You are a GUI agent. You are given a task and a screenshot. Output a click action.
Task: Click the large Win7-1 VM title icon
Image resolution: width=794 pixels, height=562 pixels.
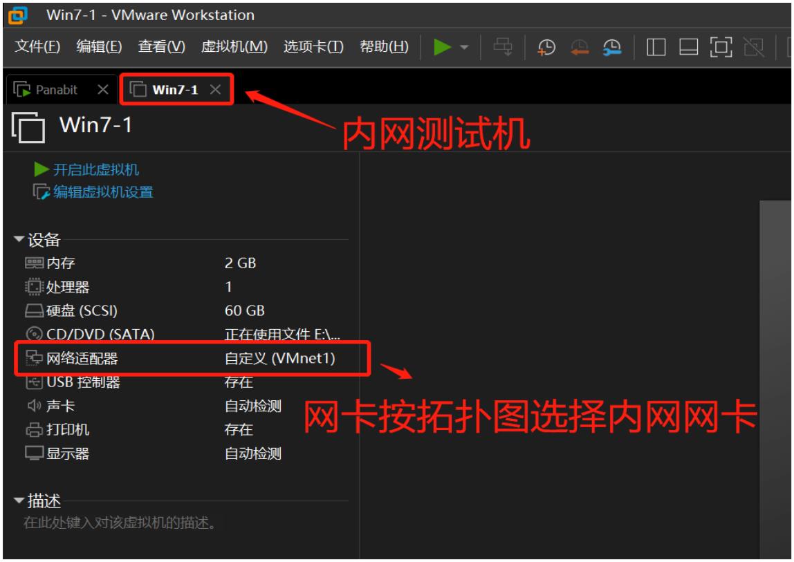(28, 128)
